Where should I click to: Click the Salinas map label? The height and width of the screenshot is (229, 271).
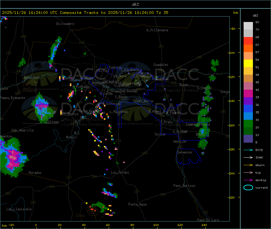[52, 122]
